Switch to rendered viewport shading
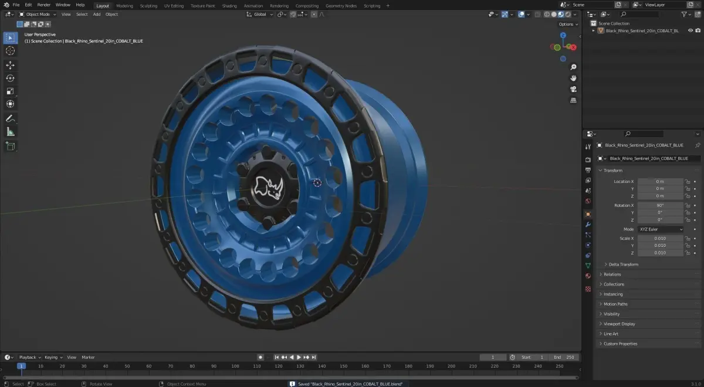 pyautogui.click(x=568, y=14)
